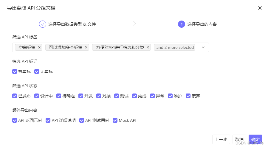Click the 上一步 button
Image resolution: width=268 pixels, height=148 pixels.
(x=221, y=139)
